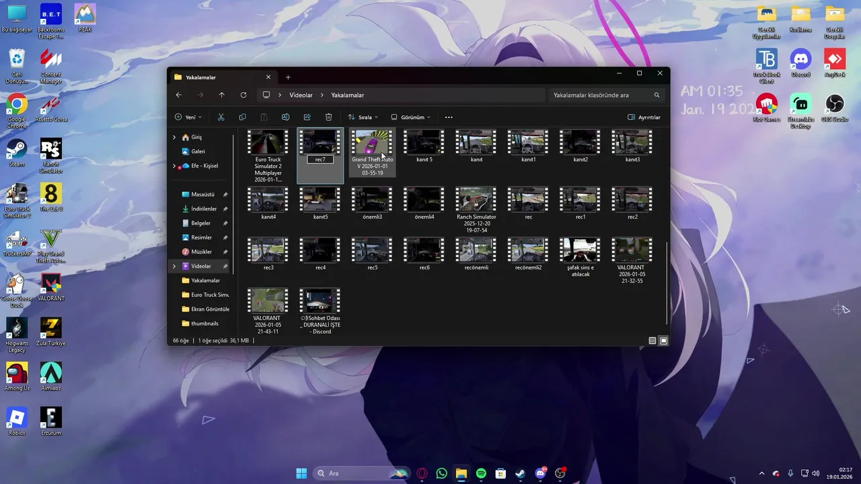This screenshot has width=861, height=484.
Task: Open the Sırala sort dropdown
Action: click(x=363, y=117)
